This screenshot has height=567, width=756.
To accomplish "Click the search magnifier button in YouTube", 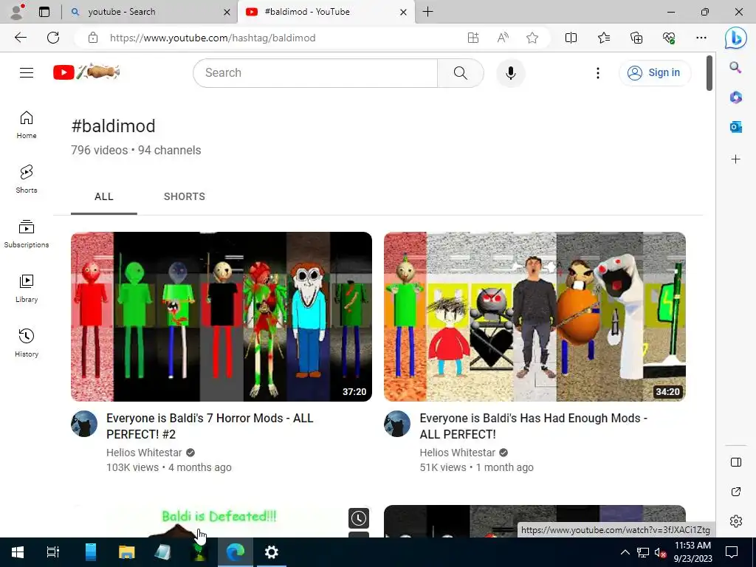I will click(461, 73).
